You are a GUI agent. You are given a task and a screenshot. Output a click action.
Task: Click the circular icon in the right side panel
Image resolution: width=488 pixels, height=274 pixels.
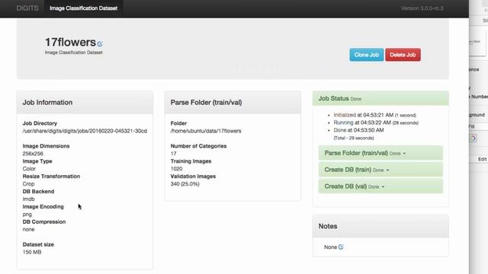point(473,139)
